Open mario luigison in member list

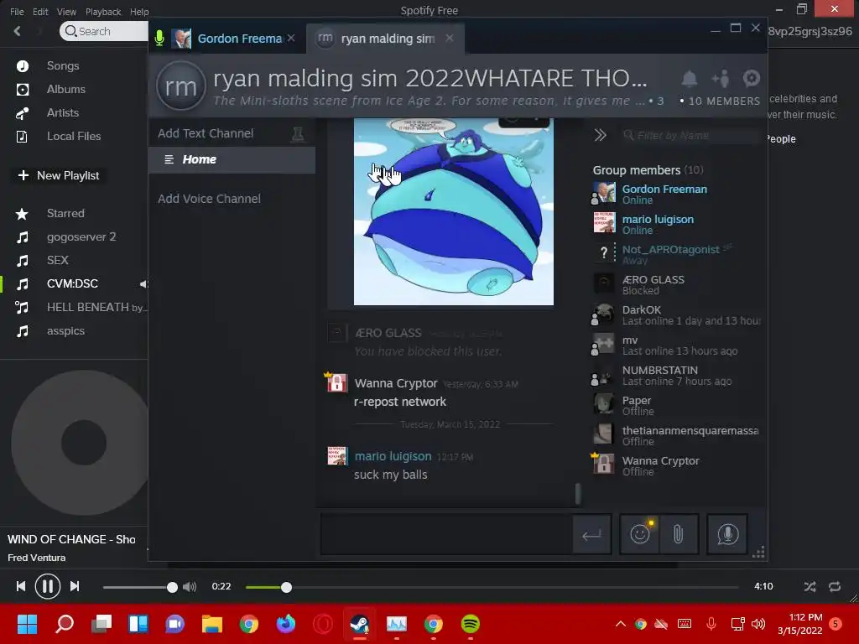(x=677, y=224)
